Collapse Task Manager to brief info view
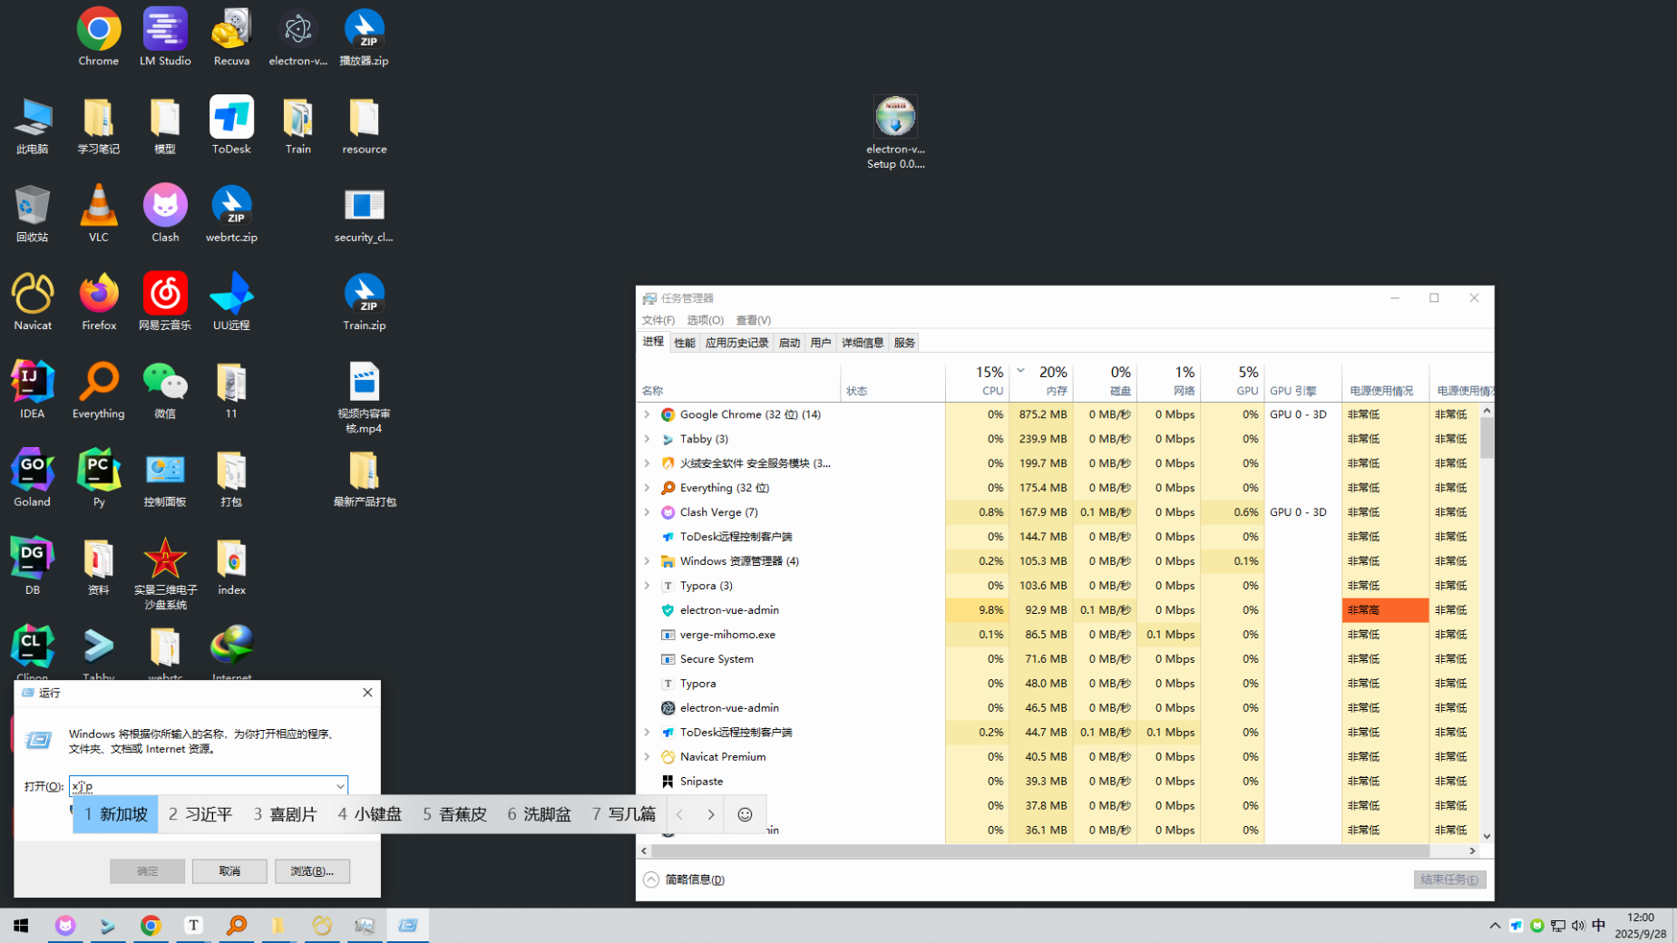Viewport: 1677px width, 943px height. (x=685, y=880)
